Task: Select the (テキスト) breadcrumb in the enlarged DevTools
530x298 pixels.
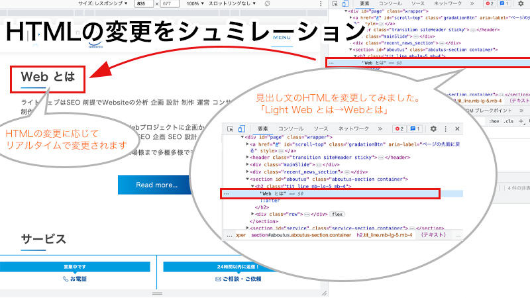Action: (x=433, y=235)
